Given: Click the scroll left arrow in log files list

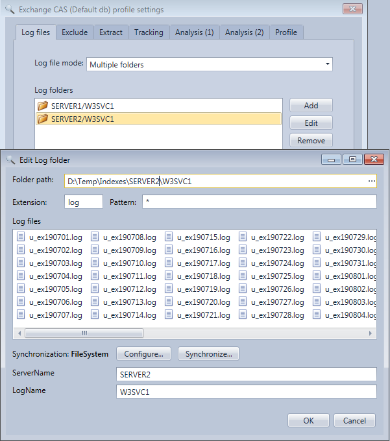Looking at the screenshot, I should pyautogui.click(x=19, y=333).
